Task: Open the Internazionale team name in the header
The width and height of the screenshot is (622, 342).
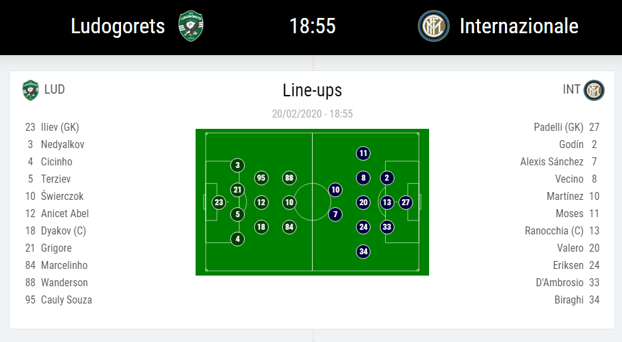Action: [x=519, y=27]
